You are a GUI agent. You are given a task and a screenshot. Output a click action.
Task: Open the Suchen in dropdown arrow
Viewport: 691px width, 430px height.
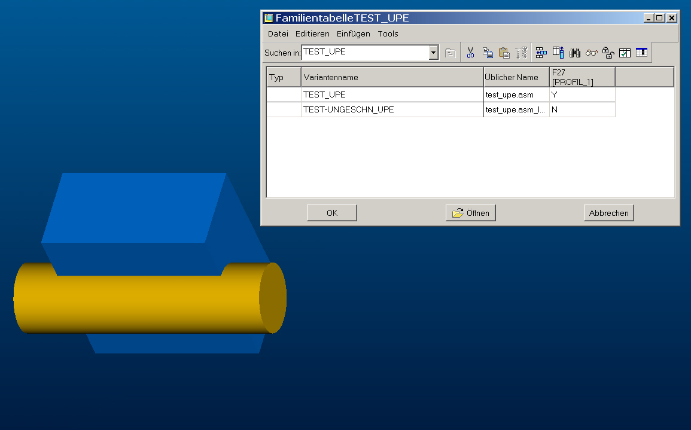[434, 53]
